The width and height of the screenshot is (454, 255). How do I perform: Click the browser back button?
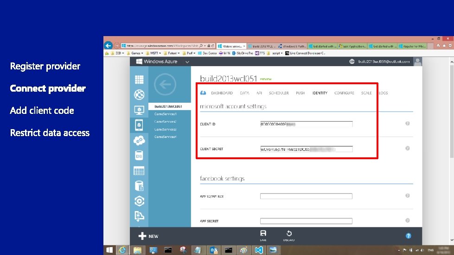pos(109,46)
